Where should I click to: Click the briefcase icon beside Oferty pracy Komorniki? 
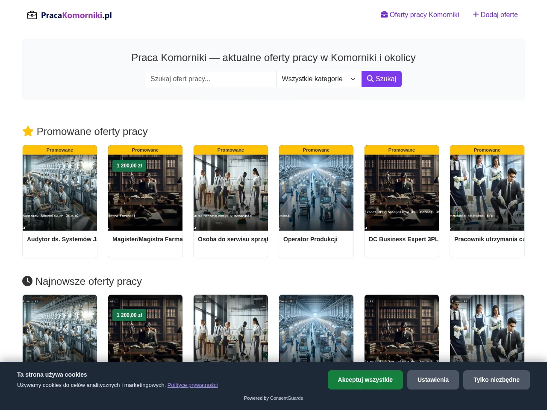[384, 15]
